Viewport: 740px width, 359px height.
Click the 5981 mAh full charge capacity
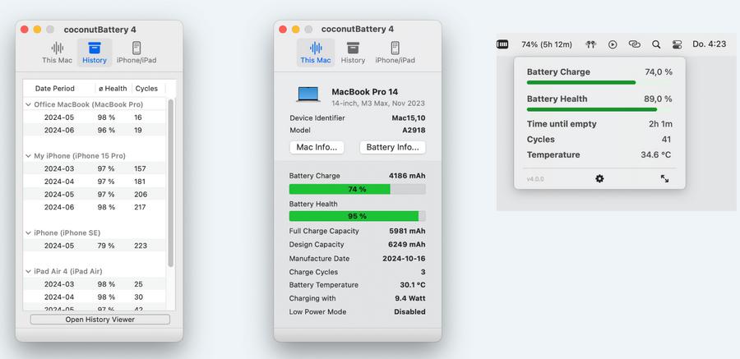point(407,231)
